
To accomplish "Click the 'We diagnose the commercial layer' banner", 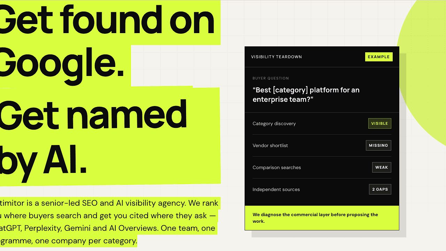I will (322, 218).
